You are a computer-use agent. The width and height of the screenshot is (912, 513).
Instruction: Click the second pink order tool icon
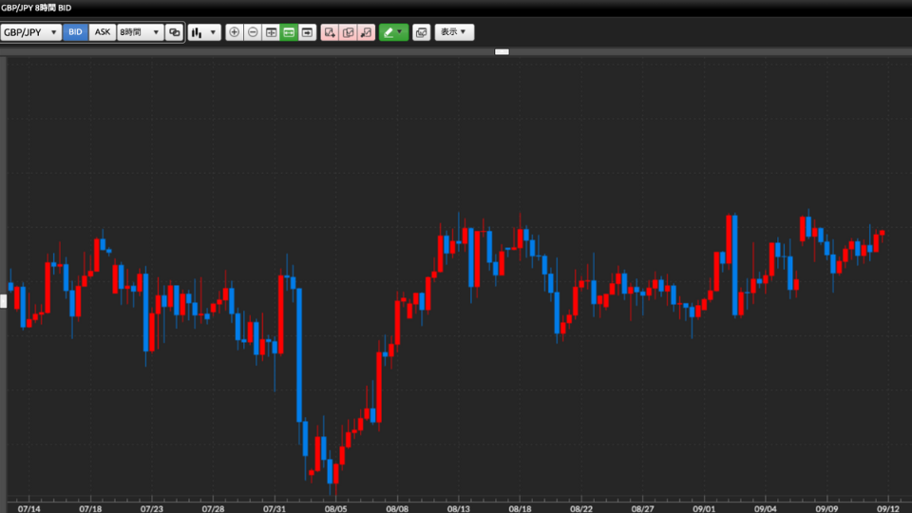click(x=348, y=32)
